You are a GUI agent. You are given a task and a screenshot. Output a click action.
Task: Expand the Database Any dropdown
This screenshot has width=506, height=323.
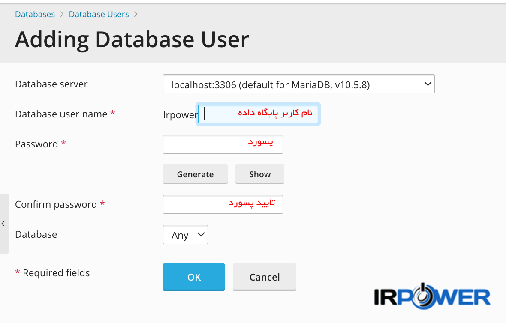(185, 235)
